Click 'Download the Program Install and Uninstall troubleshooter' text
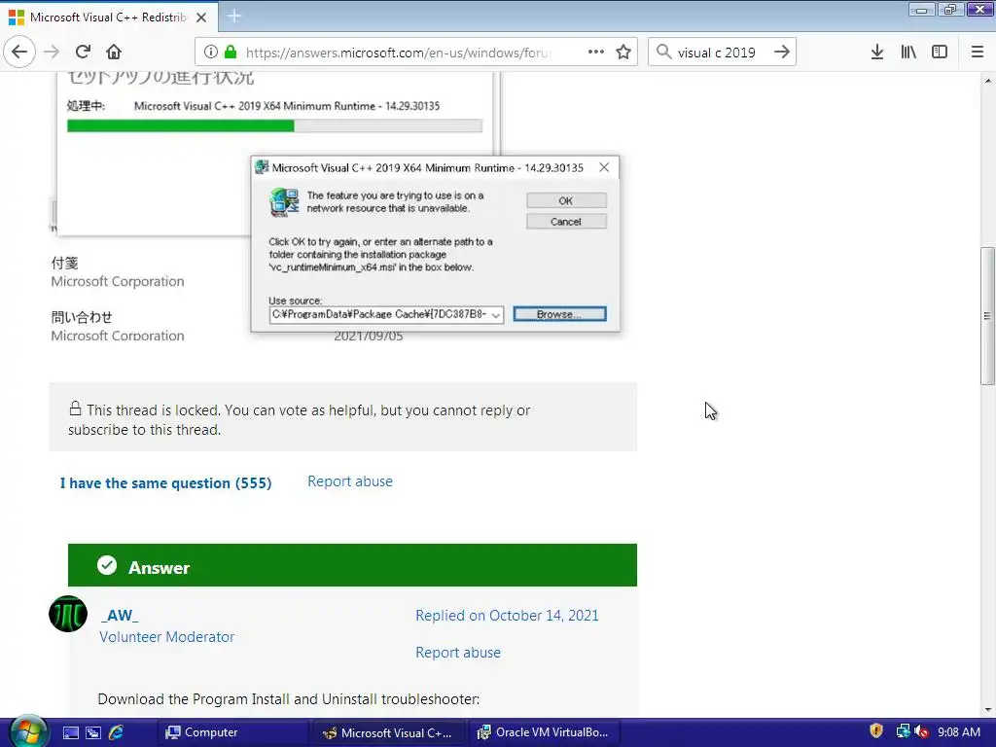Image resolution: width=996 pixels, height=747 pixels. [x=288, y=699]
